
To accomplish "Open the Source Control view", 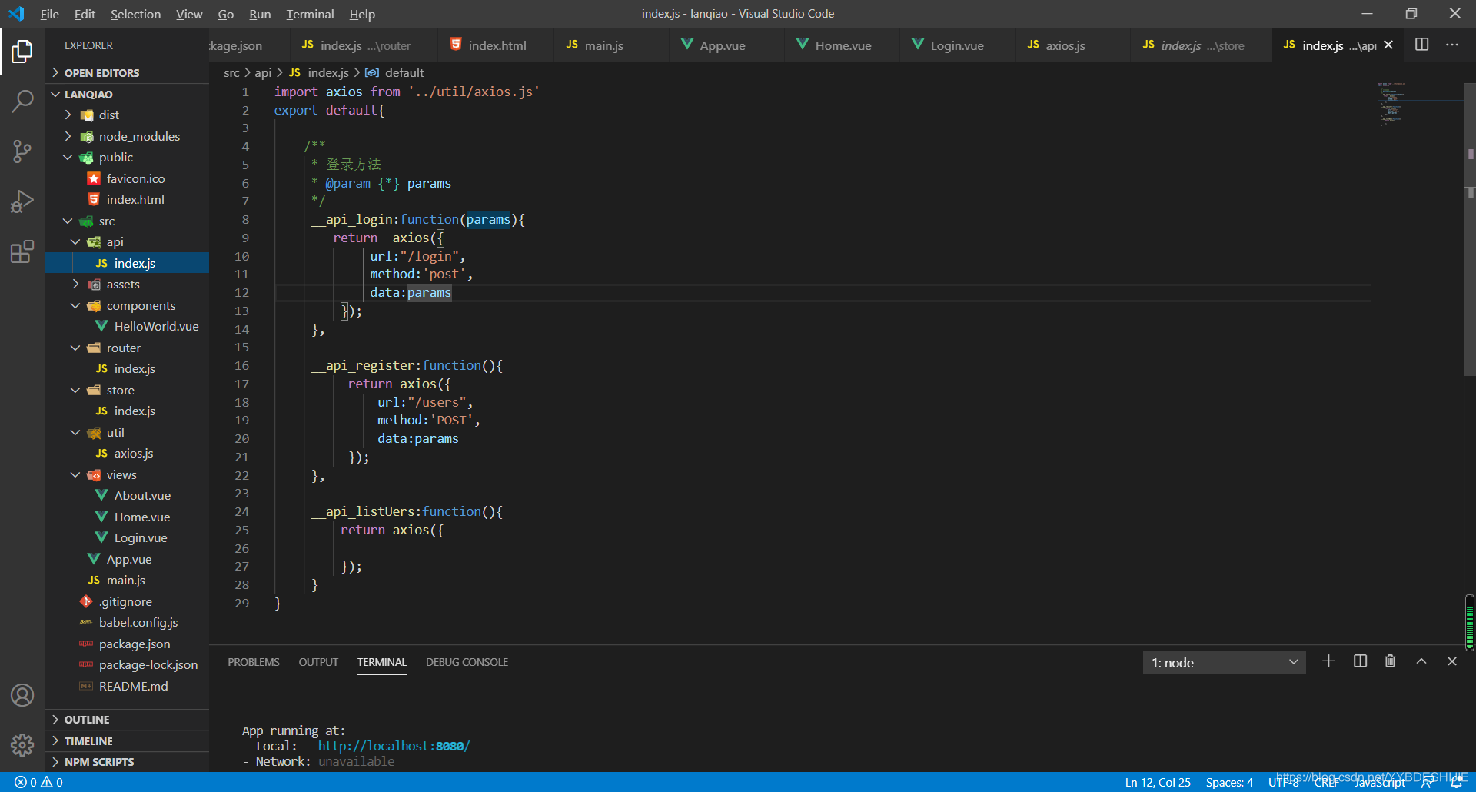I will pyautogui.click(x=22, y=151).
